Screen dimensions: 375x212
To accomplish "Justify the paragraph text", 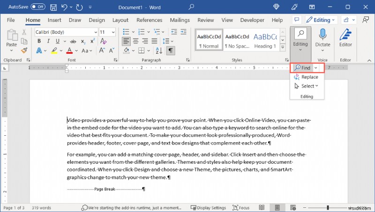I will 155,41.
